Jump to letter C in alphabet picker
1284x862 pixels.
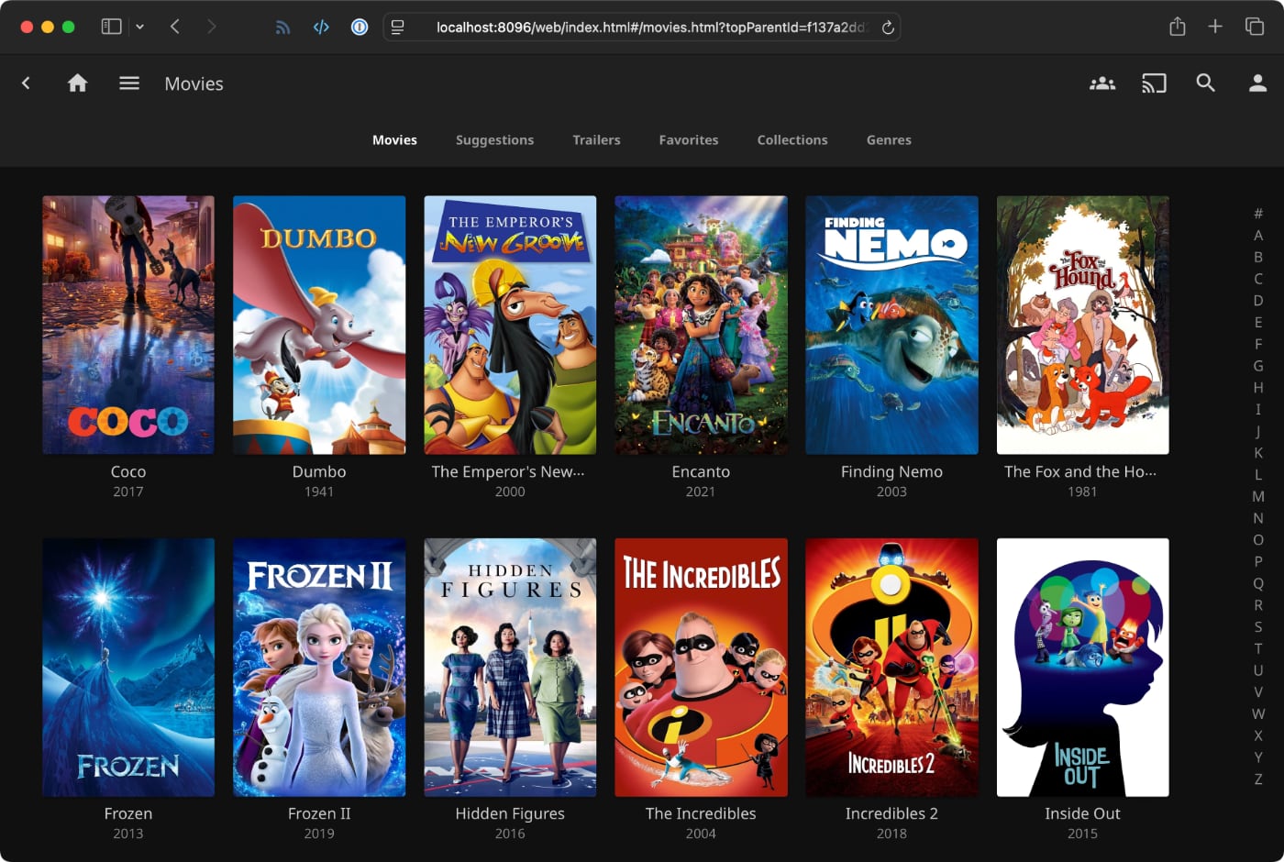click(x=1258, y=279)
